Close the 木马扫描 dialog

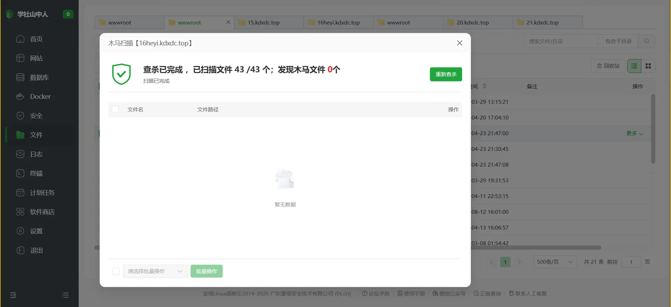[x=460, y=43]
